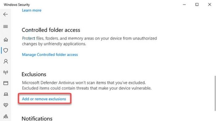Minimize the Windows Security window
Screen dimensions: 216x121
184,5
